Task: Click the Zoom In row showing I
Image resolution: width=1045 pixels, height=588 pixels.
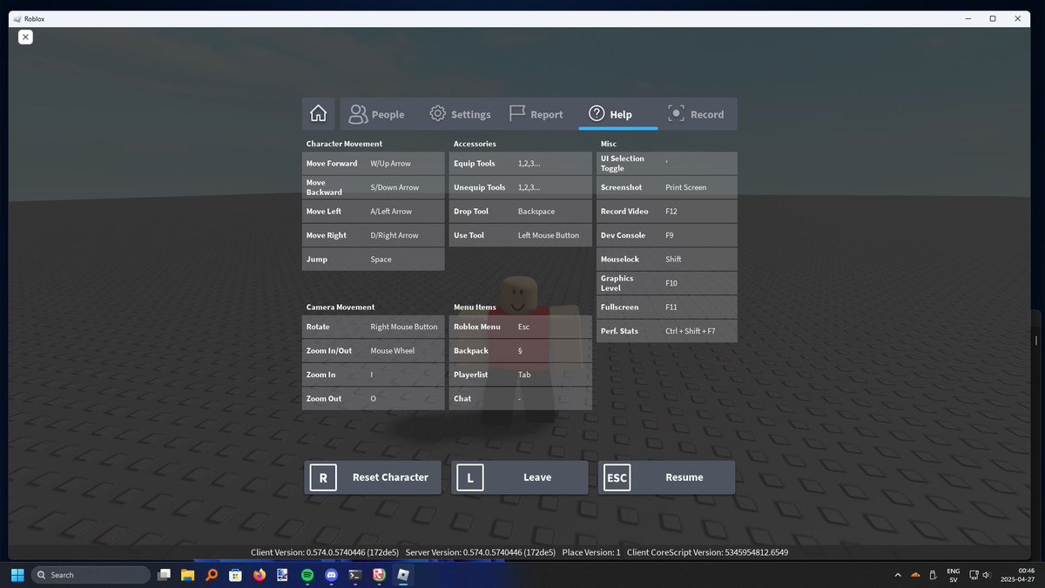Action: tap(373, 375)
